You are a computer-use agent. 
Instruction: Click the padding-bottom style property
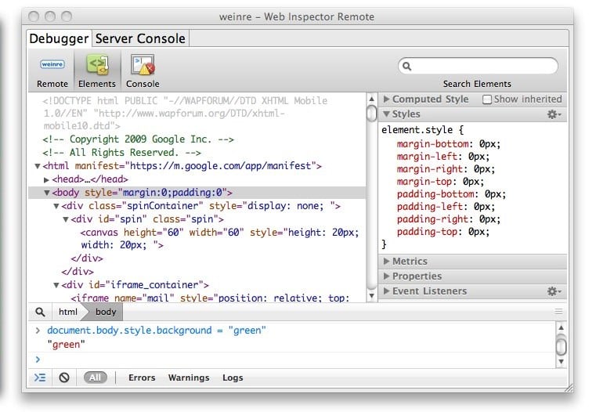pyautogui.click(x=451, y=194)
